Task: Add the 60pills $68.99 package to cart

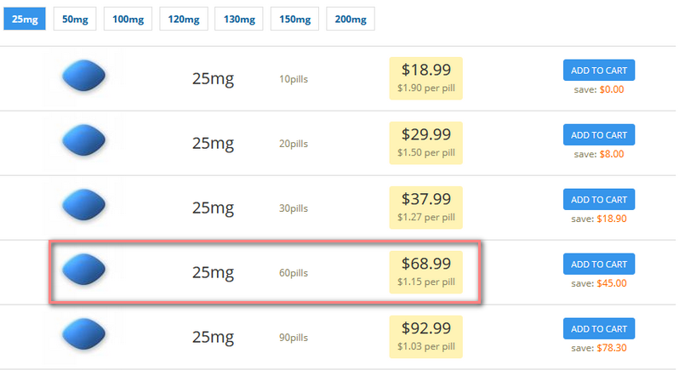Action: pyautogui.click(x=599, y=264)
